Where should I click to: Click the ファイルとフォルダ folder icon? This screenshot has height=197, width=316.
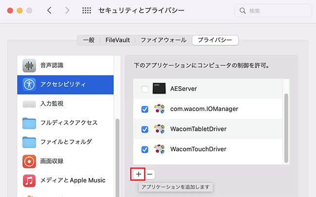[x=29, y=142]
